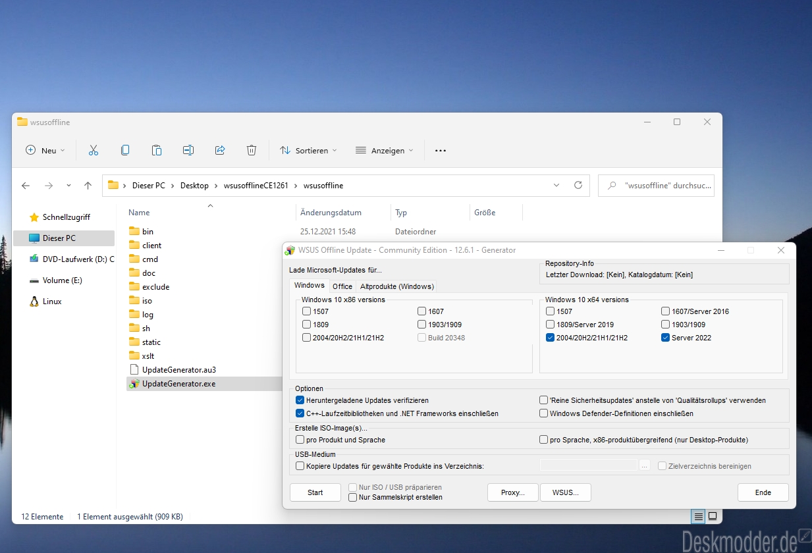The image size is (812, 553).
Task: Click the Cut scissors icon in Explorer toolbar
Action: tap(93, 150)
